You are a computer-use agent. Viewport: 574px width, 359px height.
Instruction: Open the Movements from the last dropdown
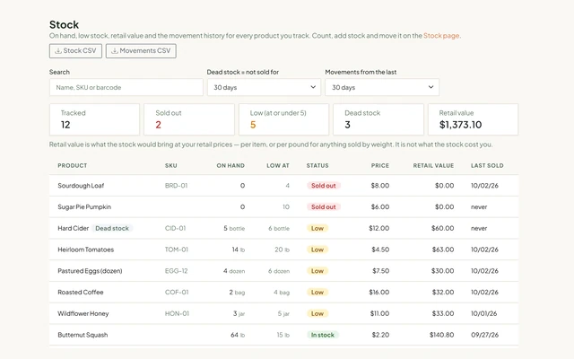[382, 87]
